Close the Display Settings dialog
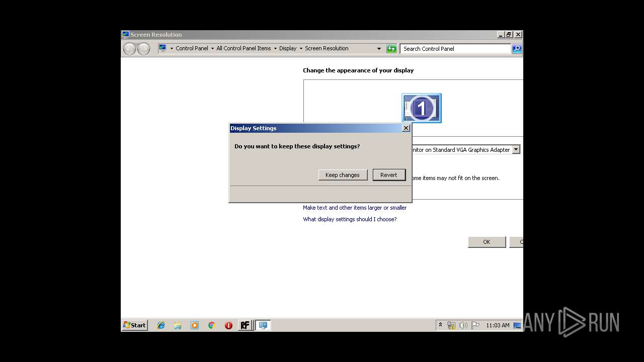644x362 pixels. [406, 128]
